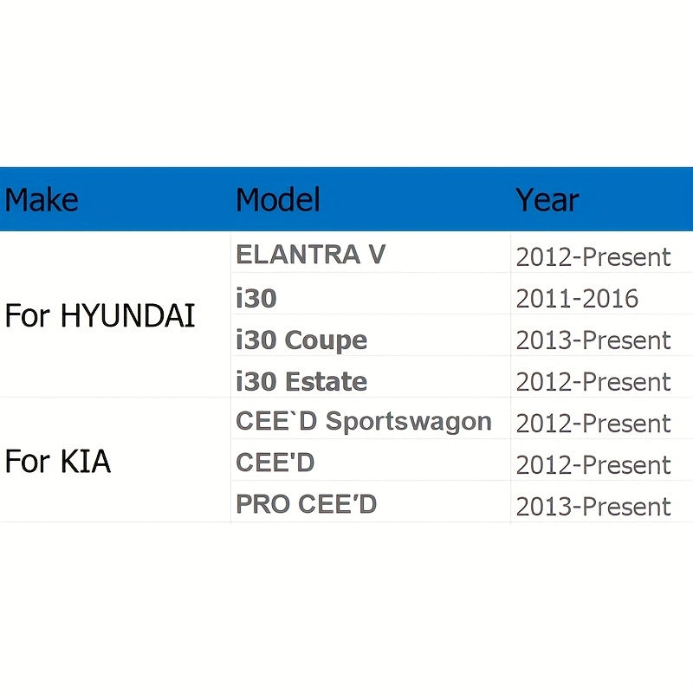
Task: Click the 2011-2016 year cell
Action: (577, 299)
